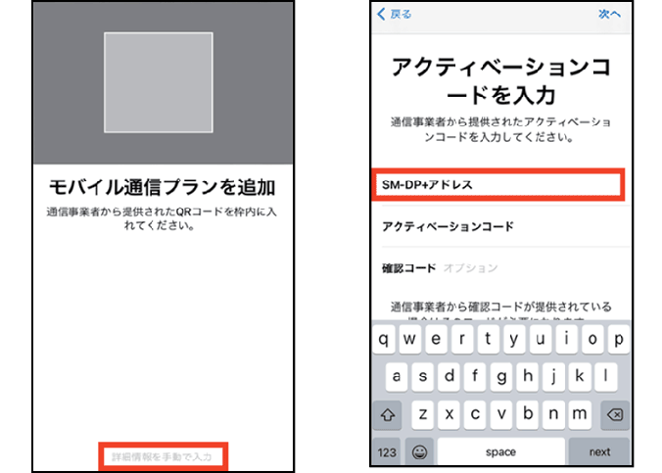Screen dimensions: 662x473
Task: Tap 次へ to proceed
Action: [x=609, y=15]
